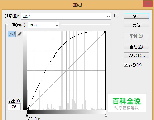Select the black control point on curve
The width and height of the screenshot is (154, 120).
(x=54, y=56)
